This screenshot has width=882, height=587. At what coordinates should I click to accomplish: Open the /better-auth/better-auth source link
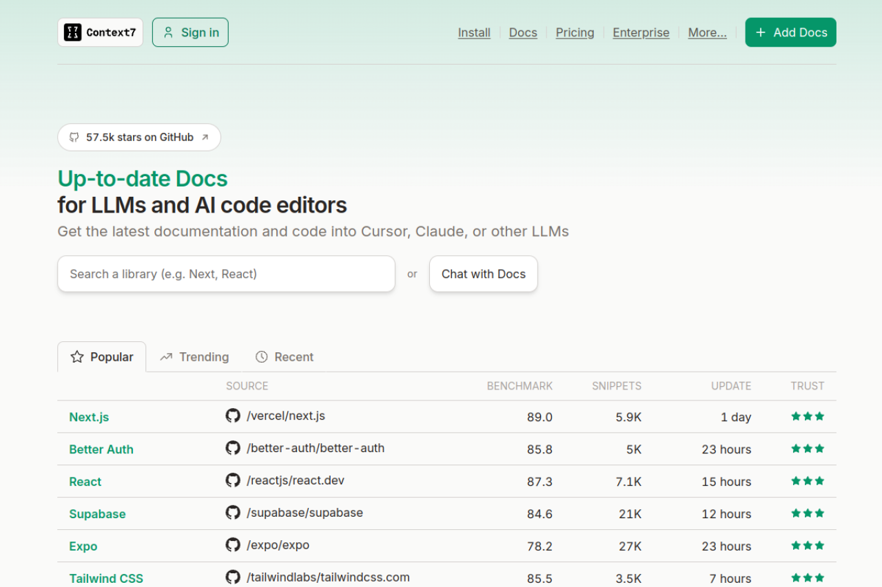316,448
